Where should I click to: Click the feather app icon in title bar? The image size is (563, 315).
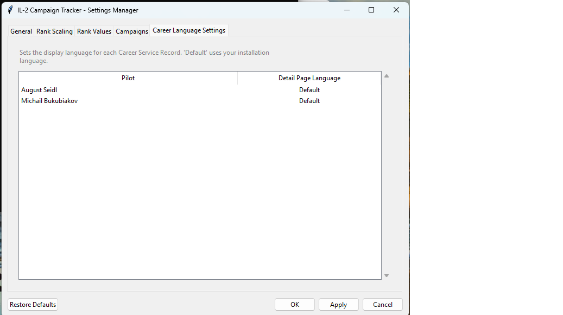[x=10, y=10]
